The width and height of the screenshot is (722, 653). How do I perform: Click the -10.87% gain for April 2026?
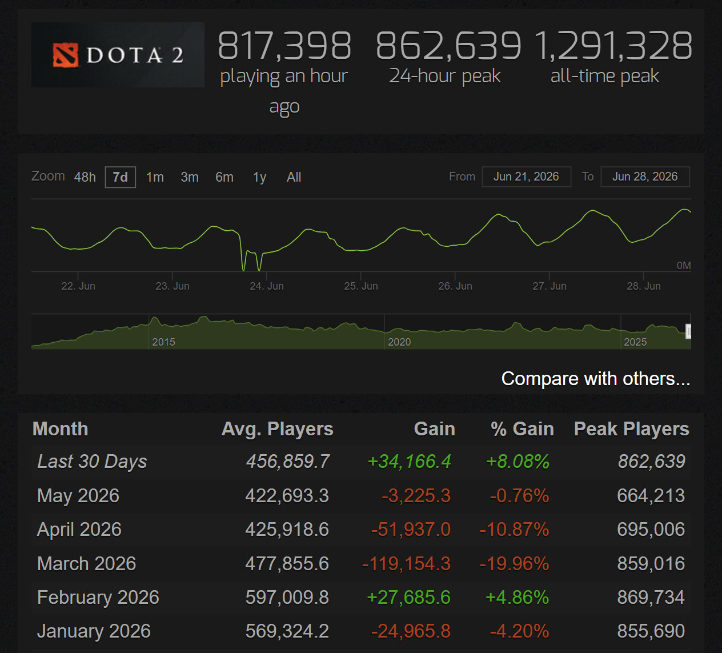tap(514, 530)
